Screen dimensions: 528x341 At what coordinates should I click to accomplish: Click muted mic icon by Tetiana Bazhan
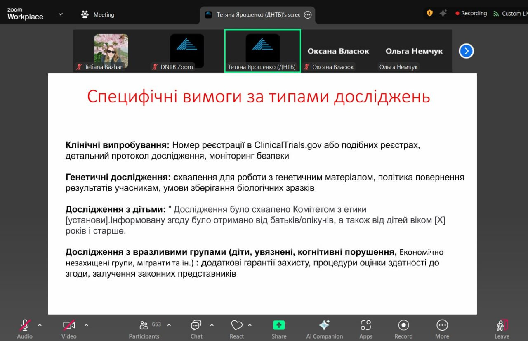pyautogui.click(x=79, y=67)
